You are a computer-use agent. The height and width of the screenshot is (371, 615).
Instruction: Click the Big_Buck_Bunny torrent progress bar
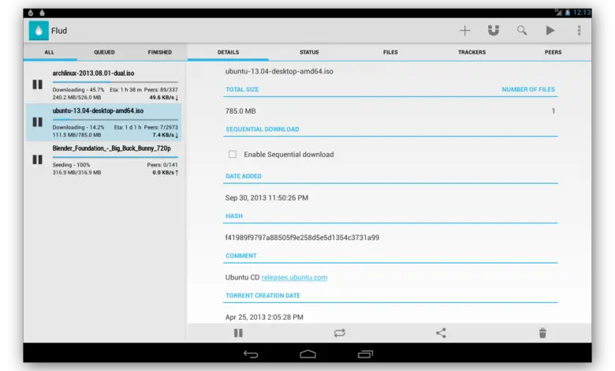[115, 157]
